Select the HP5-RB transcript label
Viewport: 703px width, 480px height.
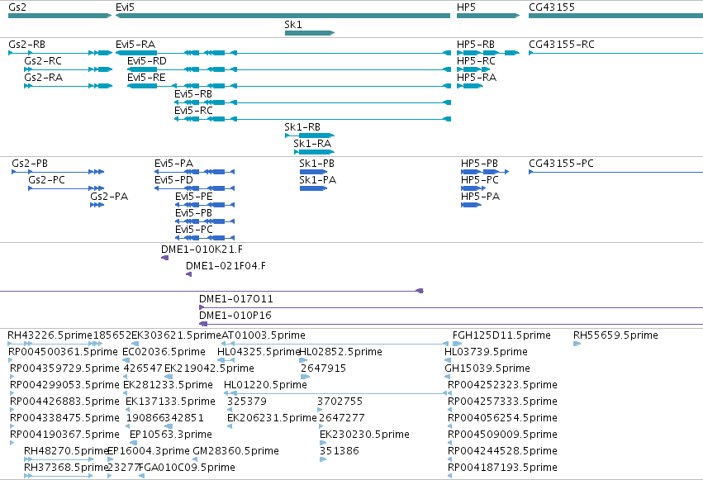pyautogui.click(x=476, y=45)
